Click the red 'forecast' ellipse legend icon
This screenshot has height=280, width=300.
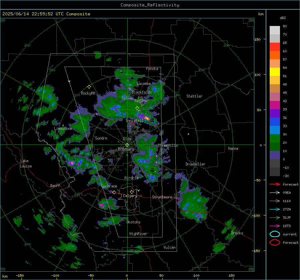tap(275, 242)
